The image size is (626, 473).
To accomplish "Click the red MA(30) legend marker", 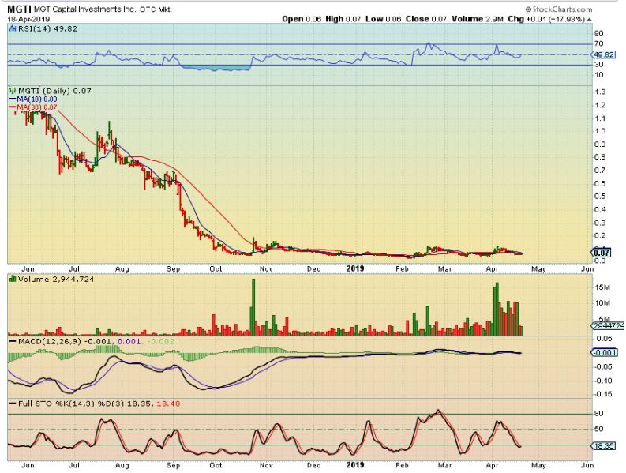I will click(11, 107).
